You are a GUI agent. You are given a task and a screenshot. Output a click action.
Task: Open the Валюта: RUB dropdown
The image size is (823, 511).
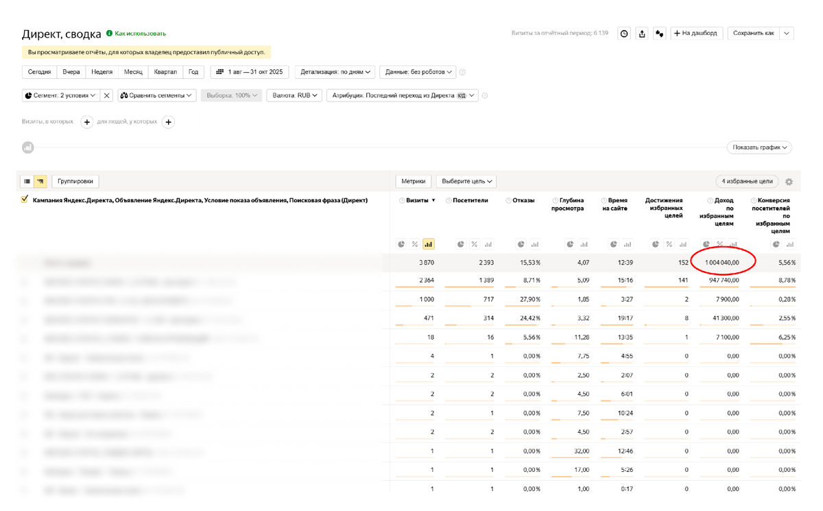(294, 95)
